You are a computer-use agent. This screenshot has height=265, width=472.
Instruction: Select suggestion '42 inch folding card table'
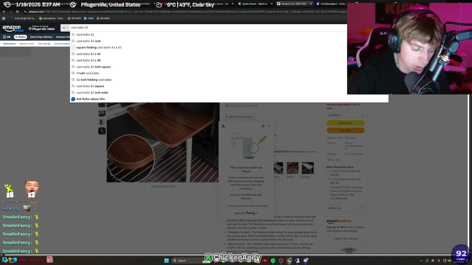[94, 79]
